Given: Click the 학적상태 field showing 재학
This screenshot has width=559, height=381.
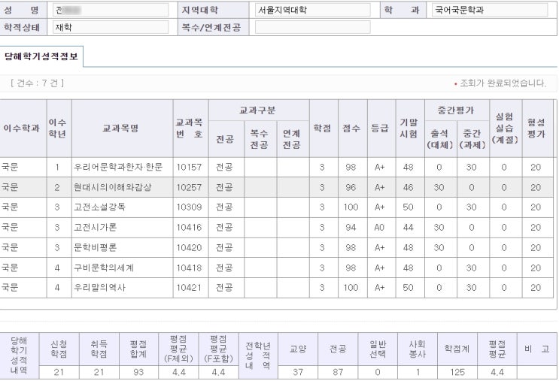Looking at the screenshot, I should click(111, 27).
